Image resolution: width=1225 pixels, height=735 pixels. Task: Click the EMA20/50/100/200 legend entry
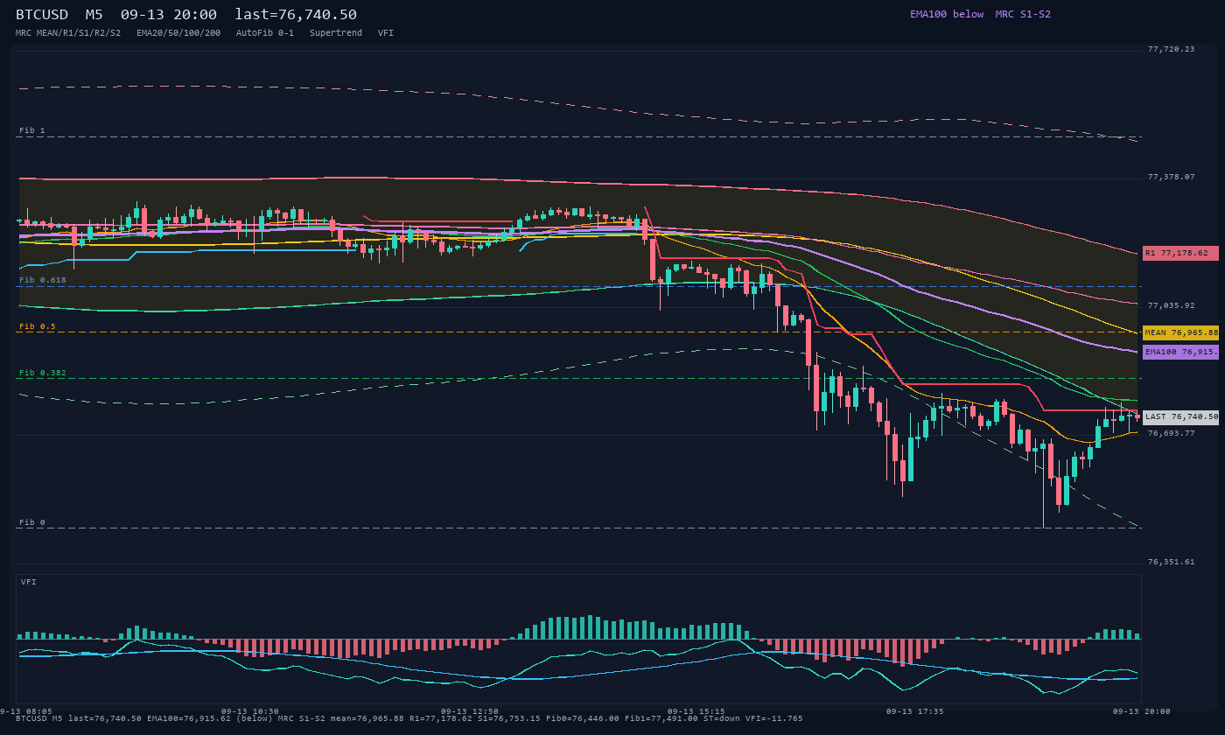coord(178,32)
